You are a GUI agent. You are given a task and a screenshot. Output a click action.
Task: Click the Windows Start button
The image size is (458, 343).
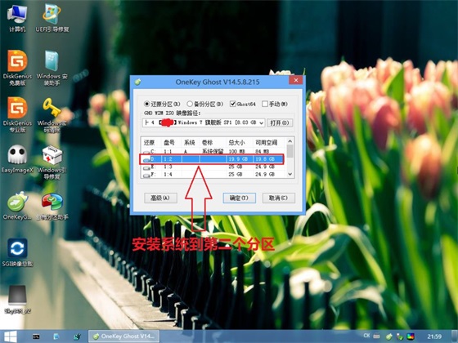(10, 336)
